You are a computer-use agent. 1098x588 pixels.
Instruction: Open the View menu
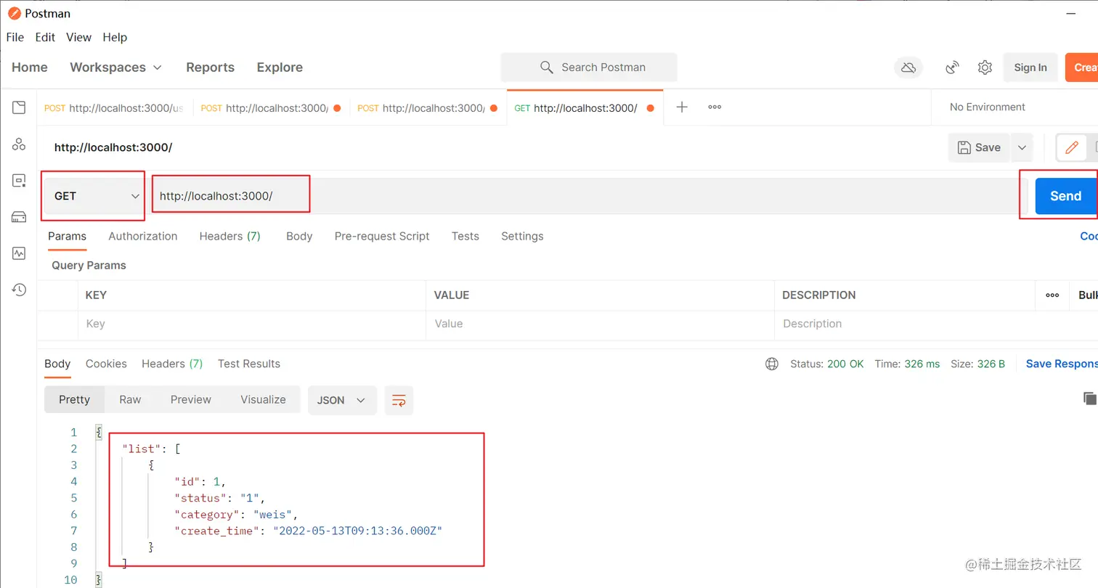tap(78, 37)
